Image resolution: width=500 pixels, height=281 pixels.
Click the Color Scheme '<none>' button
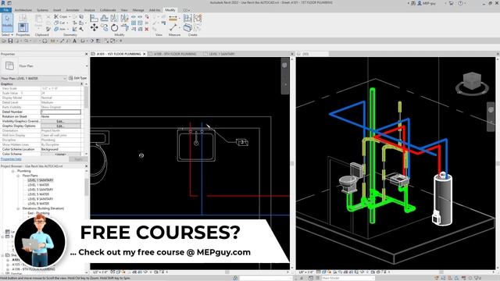61,155
